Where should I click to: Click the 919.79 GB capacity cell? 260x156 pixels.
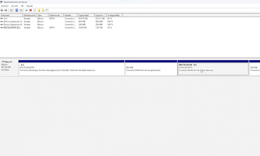coord(83,18)
